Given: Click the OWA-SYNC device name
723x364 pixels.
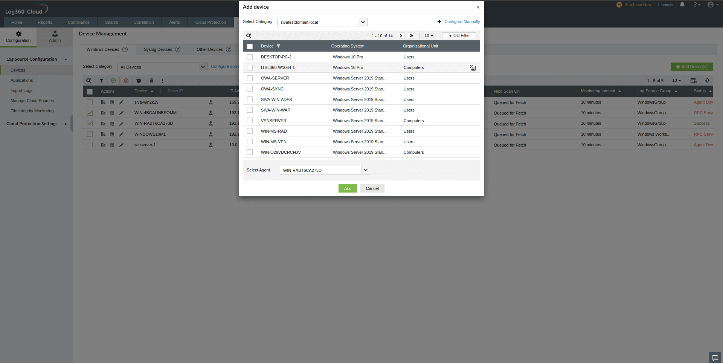Looking at the screenshot, I should coord(272,89).
